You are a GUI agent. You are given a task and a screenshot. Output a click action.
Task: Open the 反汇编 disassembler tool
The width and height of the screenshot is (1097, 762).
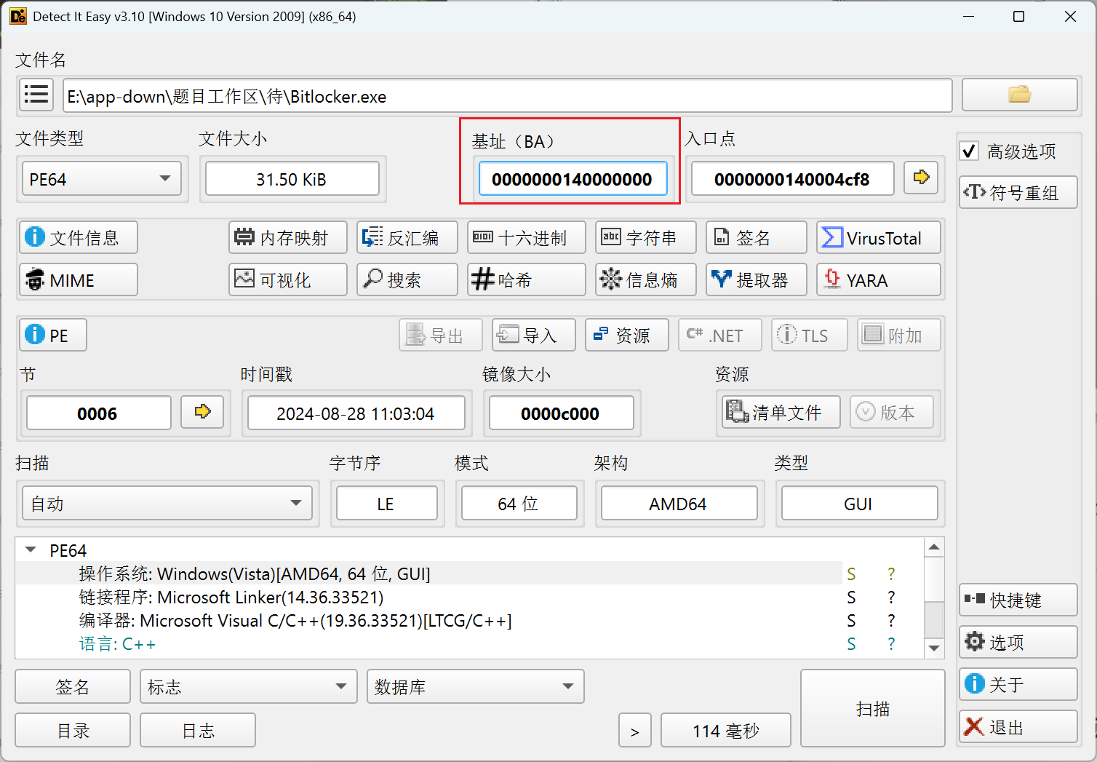tap(407, 238)
